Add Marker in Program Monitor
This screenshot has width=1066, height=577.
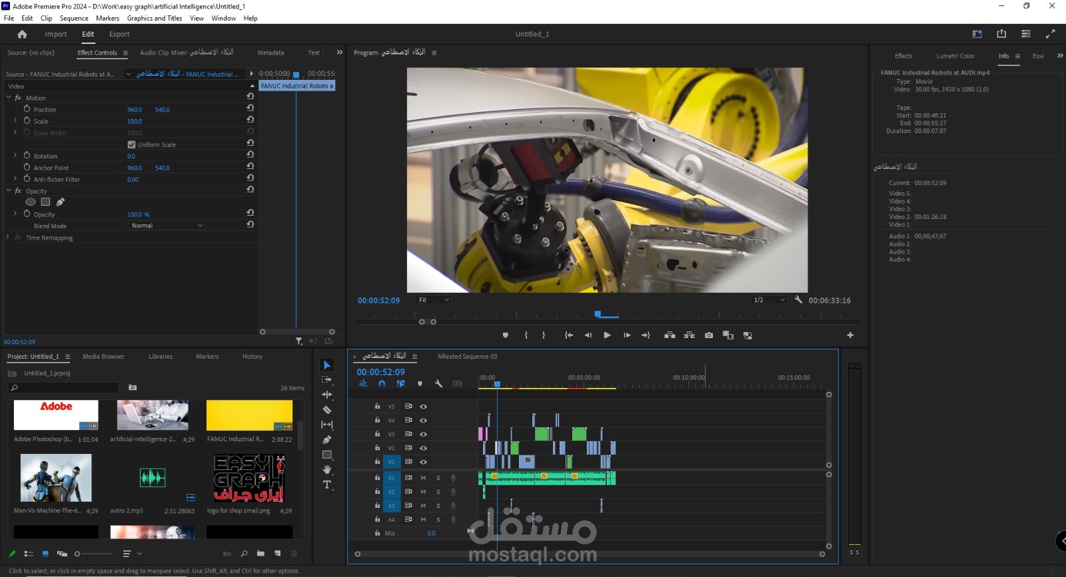point(505,335)
